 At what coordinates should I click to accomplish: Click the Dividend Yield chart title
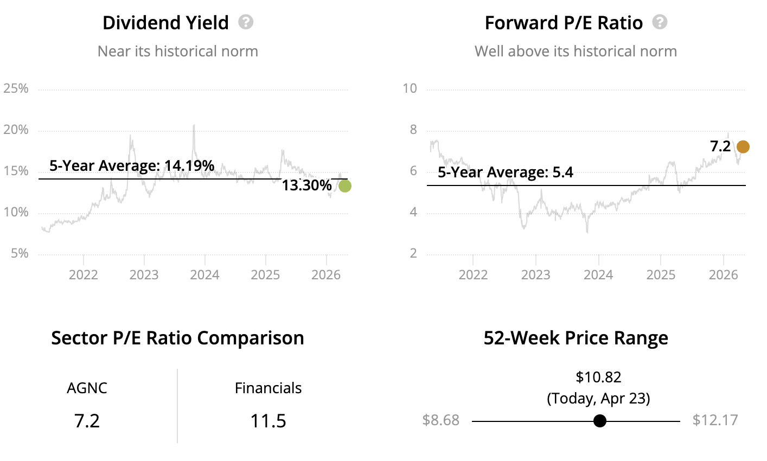point(165,23)
